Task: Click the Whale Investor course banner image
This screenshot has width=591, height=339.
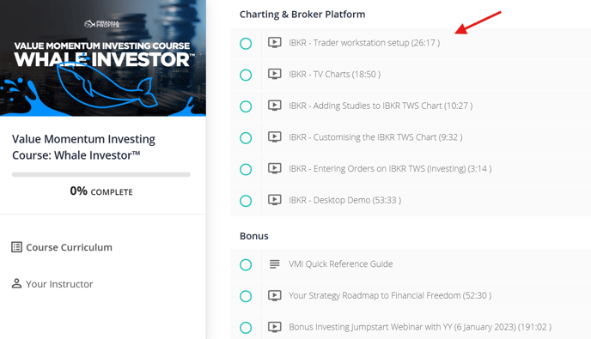Action: 103,58
